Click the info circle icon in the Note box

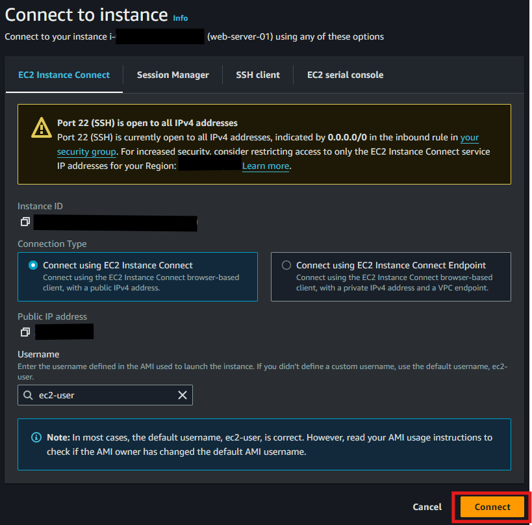tap(36, 437)
